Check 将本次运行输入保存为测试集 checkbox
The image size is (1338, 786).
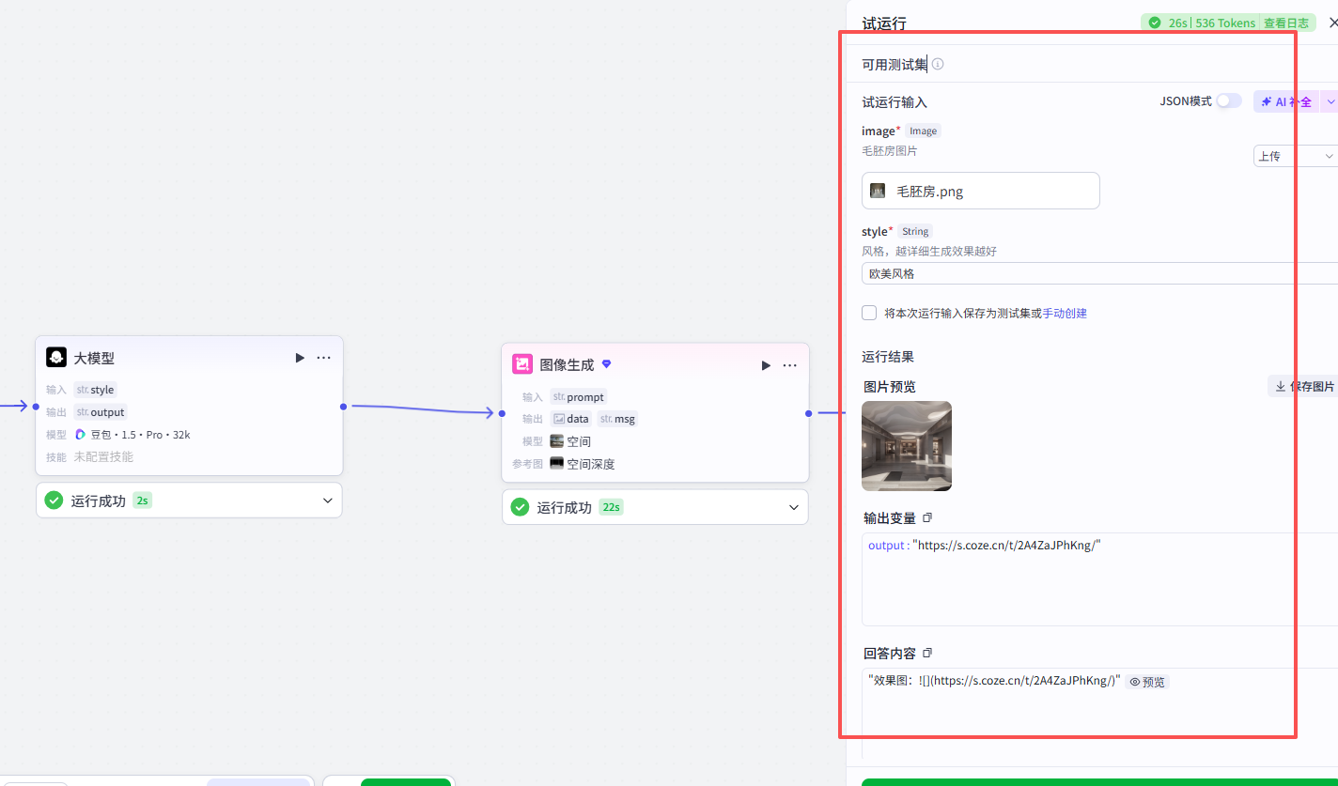coord(869,313)
